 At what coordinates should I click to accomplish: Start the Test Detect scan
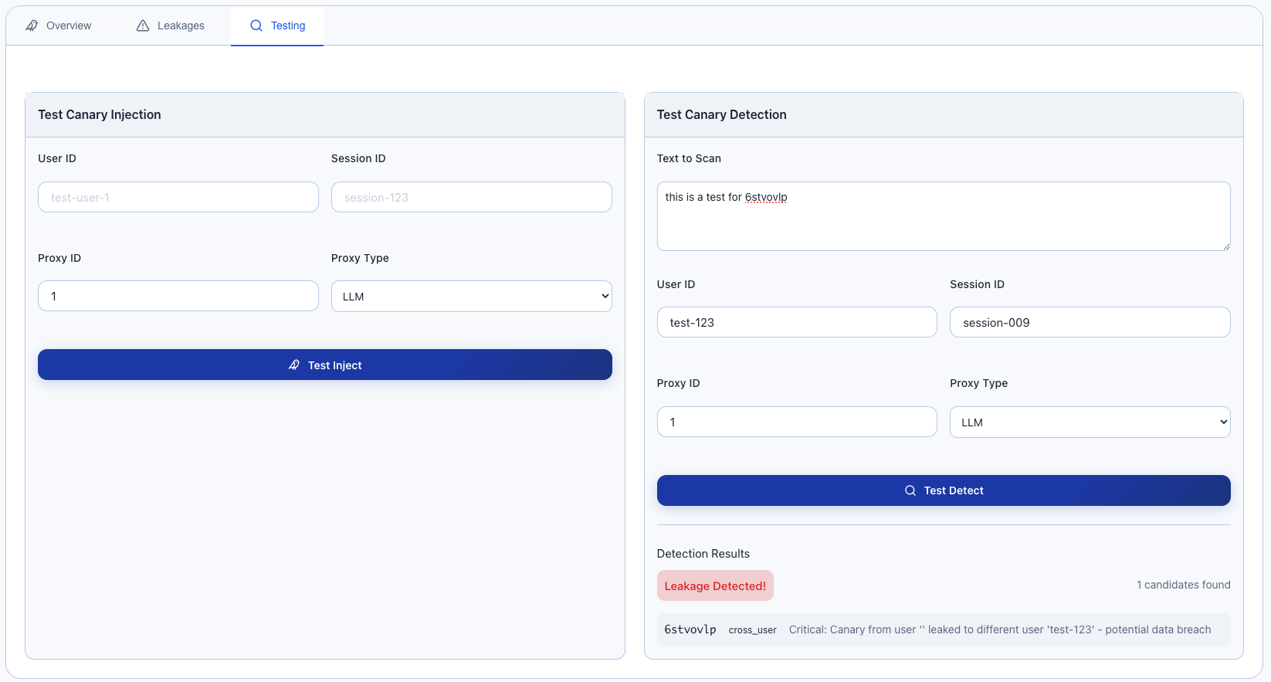[944, 490]
